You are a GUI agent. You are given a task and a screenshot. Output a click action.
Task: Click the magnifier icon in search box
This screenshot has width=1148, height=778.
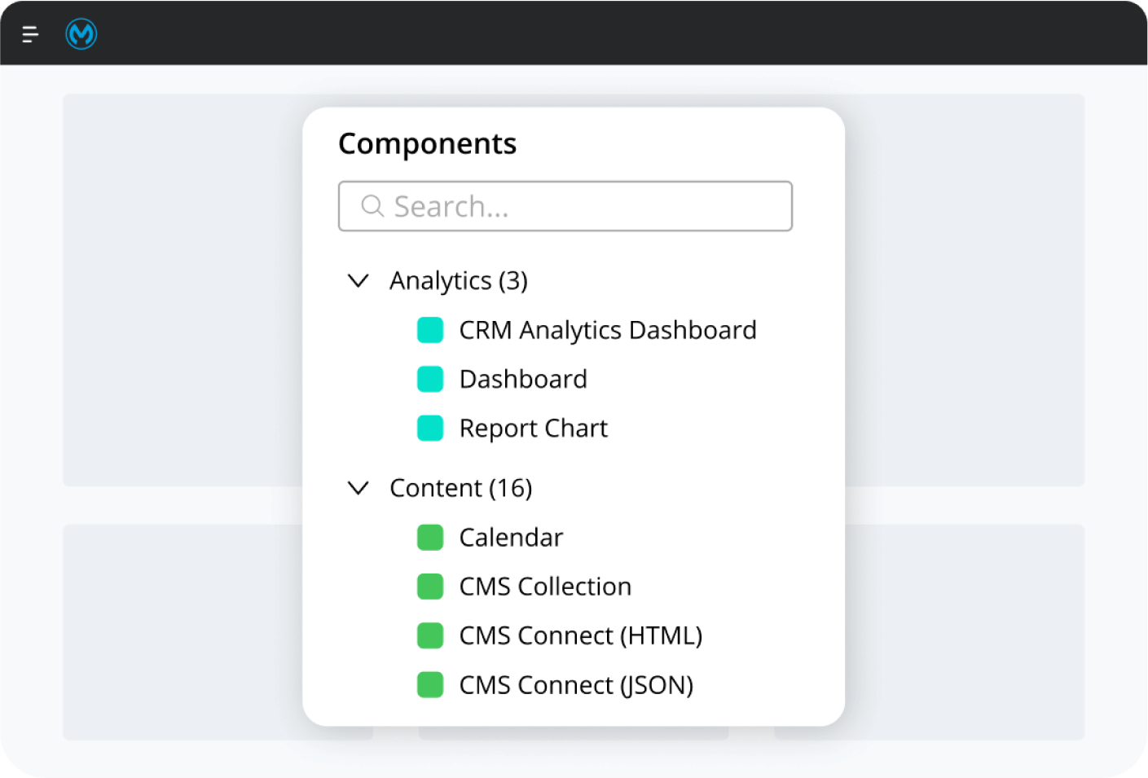pos(372,206)
